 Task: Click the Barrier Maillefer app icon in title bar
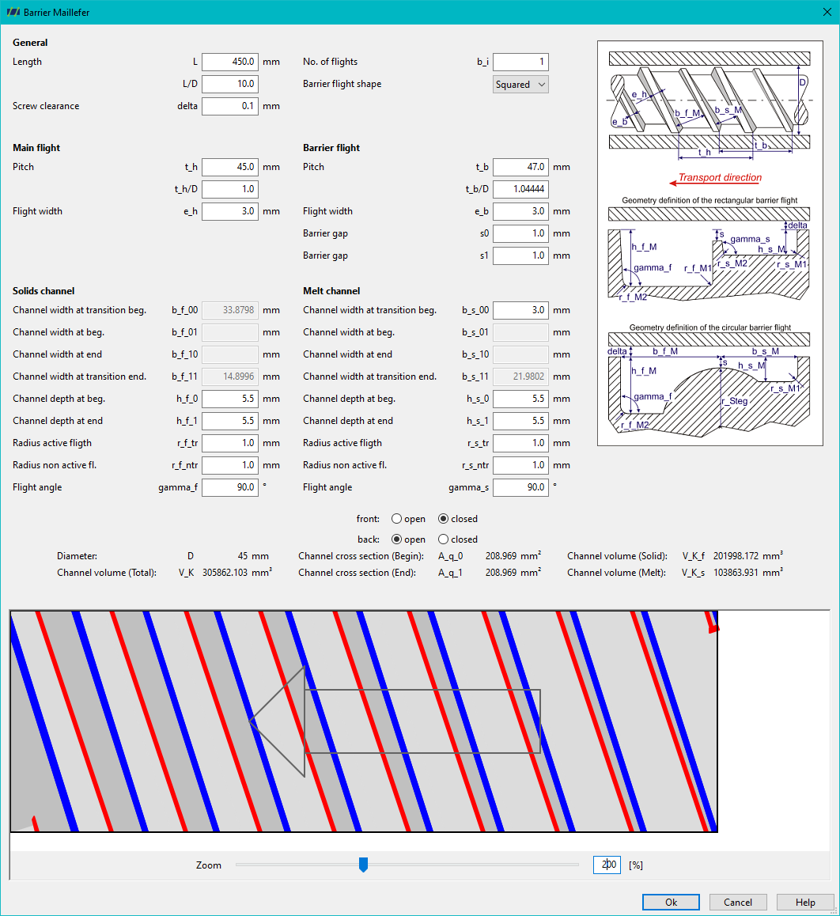[13, 12]
